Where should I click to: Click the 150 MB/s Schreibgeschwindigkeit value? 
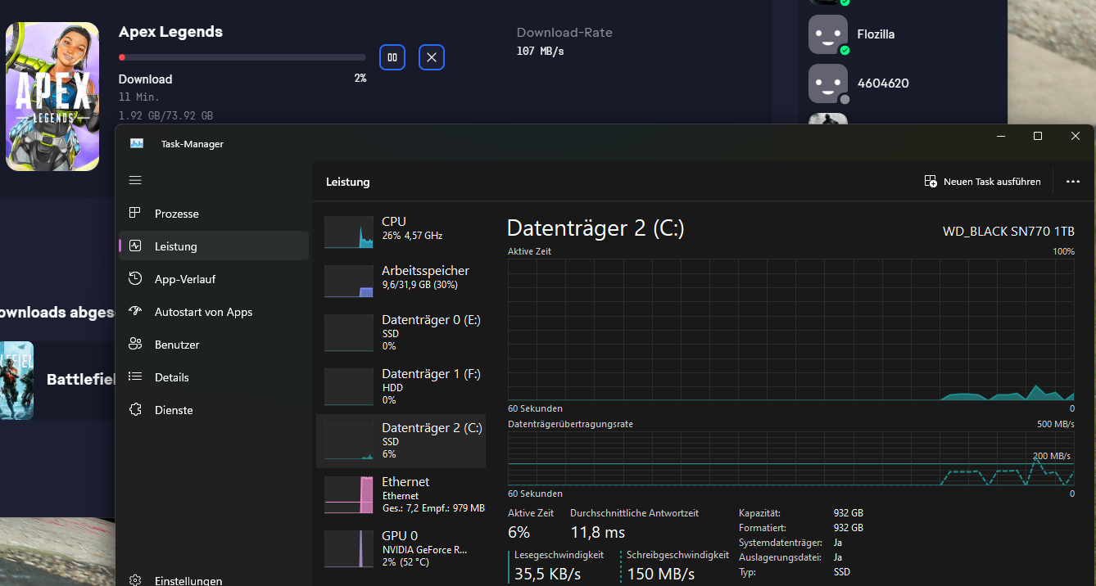coord(661,575)
